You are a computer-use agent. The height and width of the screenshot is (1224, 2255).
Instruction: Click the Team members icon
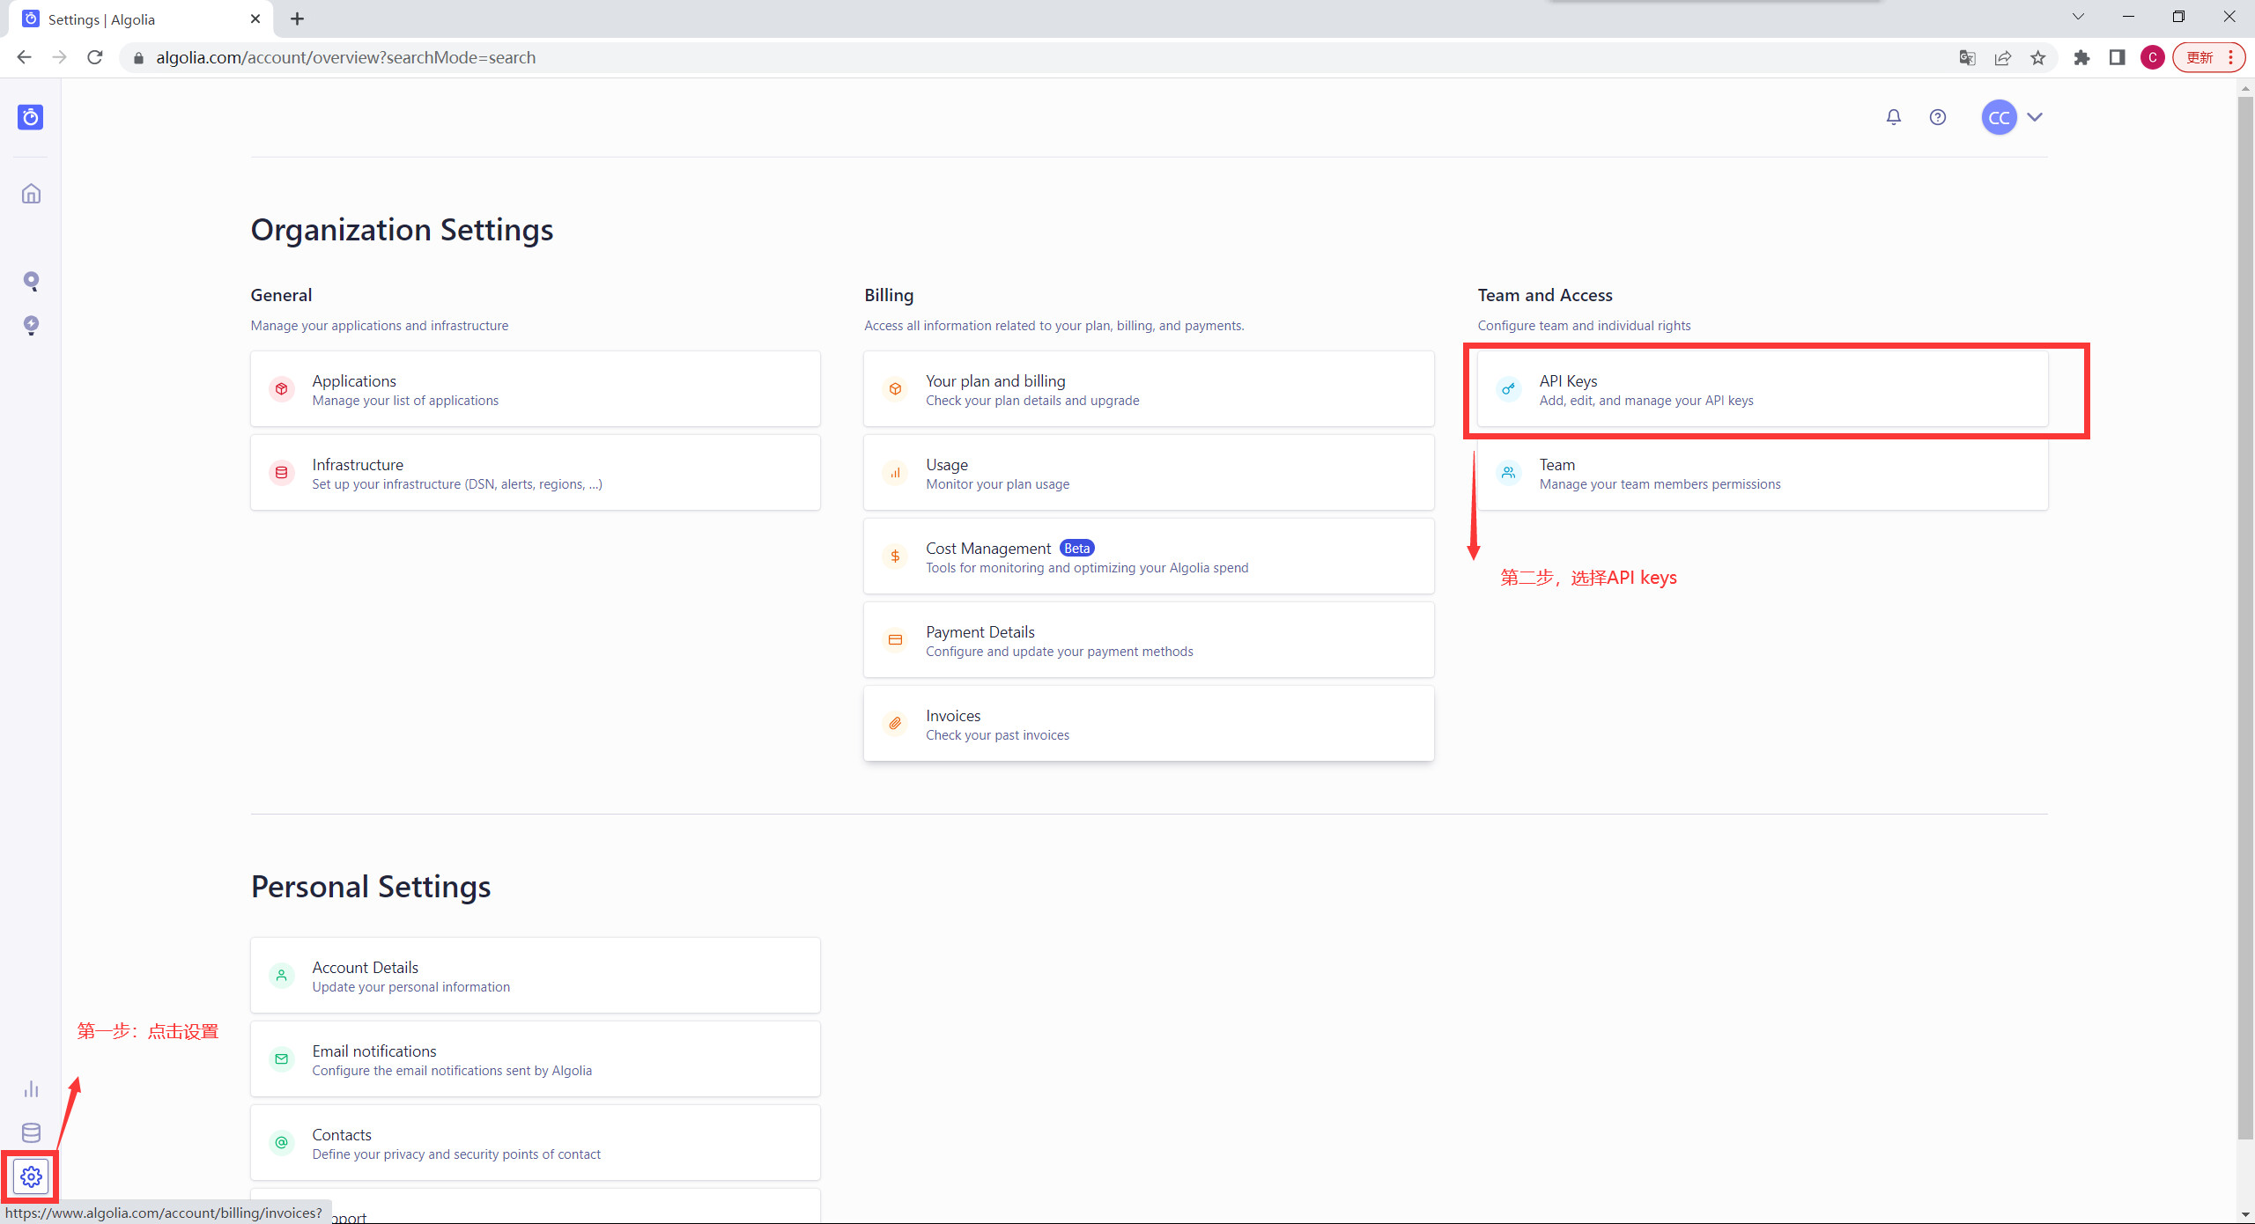(1508, 472)
